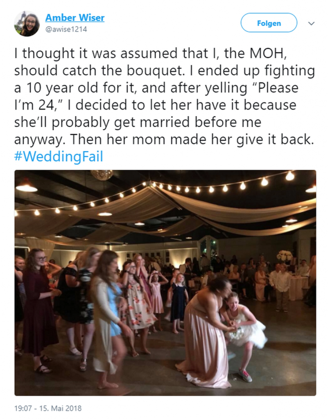
Task: Click the tweet line "should catch the bouquet"
Action: [x=98, y=70]
